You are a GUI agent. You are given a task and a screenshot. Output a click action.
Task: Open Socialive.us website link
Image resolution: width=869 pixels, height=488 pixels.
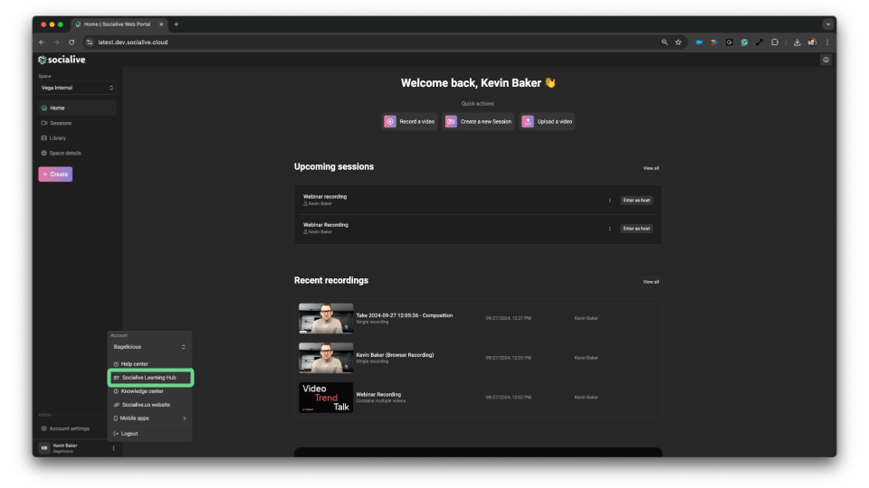pos(149,405)
